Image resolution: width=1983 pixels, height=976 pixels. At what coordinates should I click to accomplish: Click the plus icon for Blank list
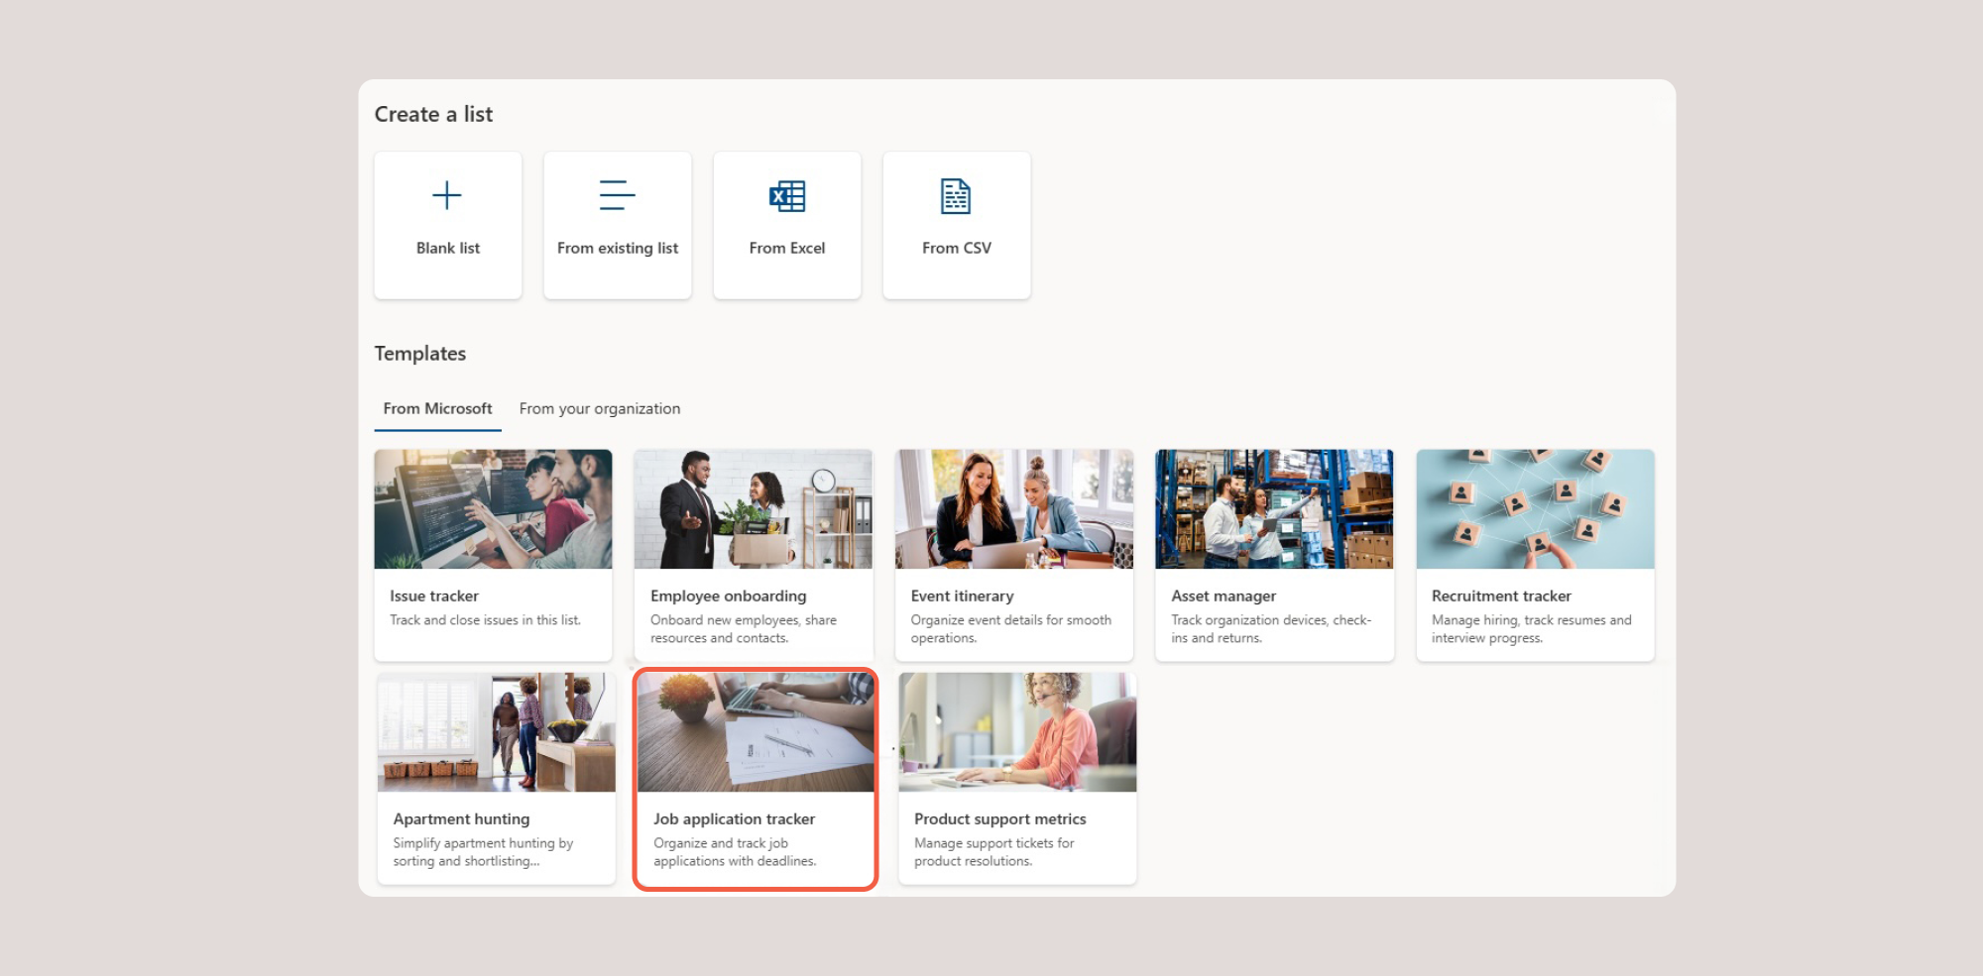point(447,195)
